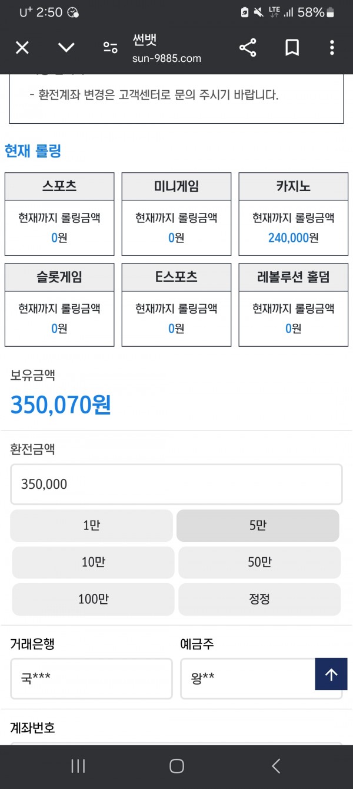Tap the Android home button
This screenshot has height=789, width=353.
pos(176,766)
